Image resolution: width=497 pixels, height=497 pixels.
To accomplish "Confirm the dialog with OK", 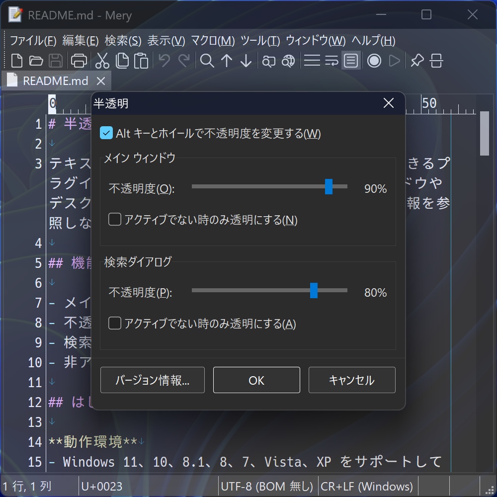I will (256, 380).
